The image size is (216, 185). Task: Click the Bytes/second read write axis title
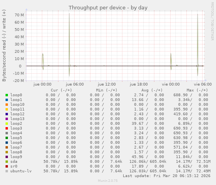click(4, 46)
